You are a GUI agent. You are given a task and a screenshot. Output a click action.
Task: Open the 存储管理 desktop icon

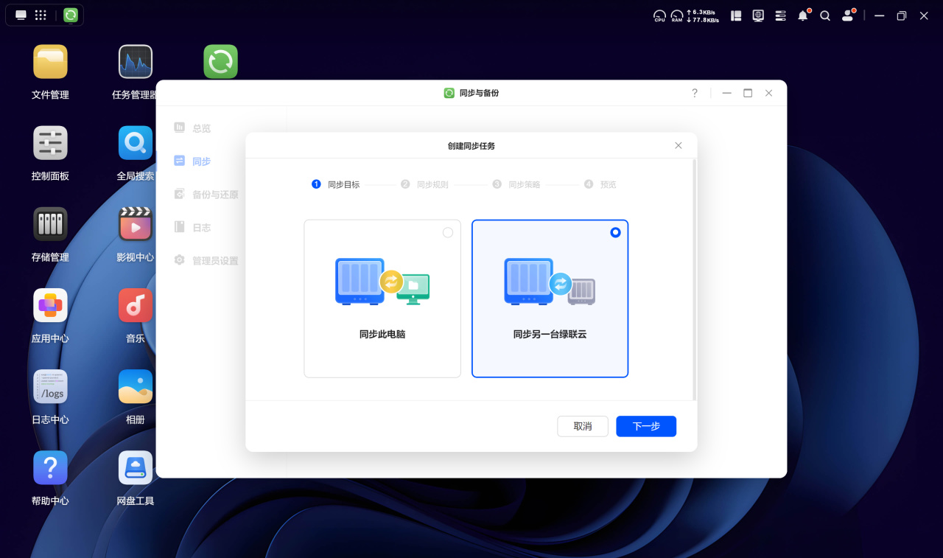click(50, 224)
